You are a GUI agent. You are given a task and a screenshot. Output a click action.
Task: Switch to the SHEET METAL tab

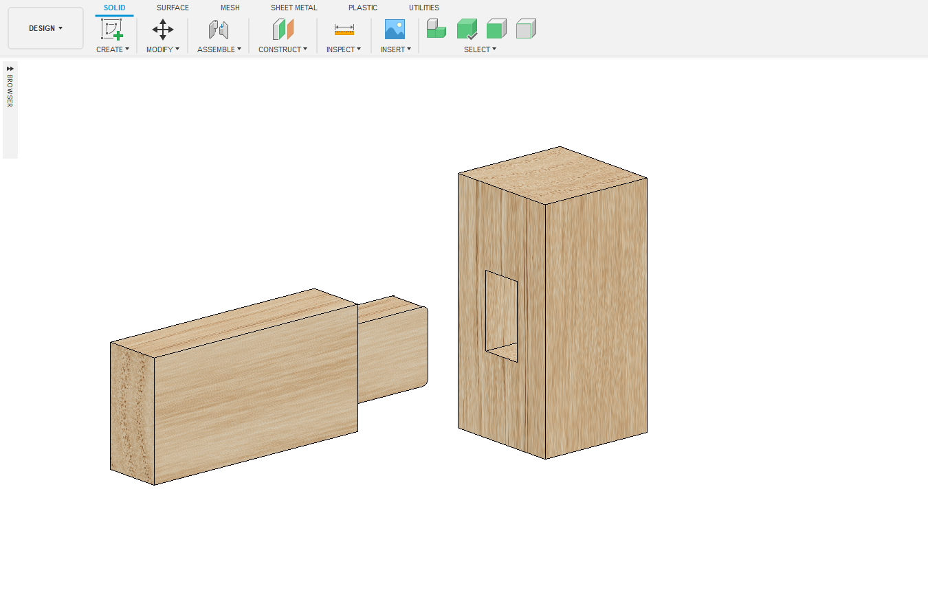pyautogui.click(x=294, y=8)
